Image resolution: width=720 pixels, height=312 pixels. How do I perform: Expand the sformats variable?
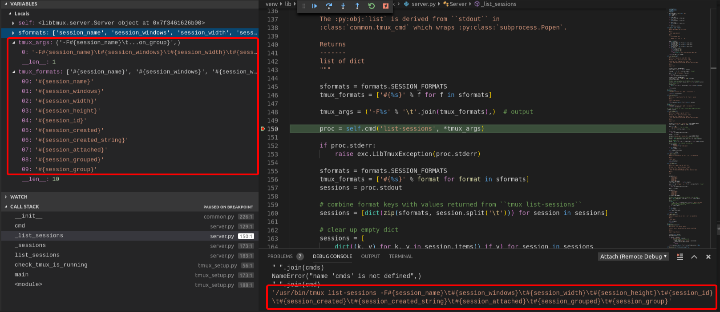13,33
